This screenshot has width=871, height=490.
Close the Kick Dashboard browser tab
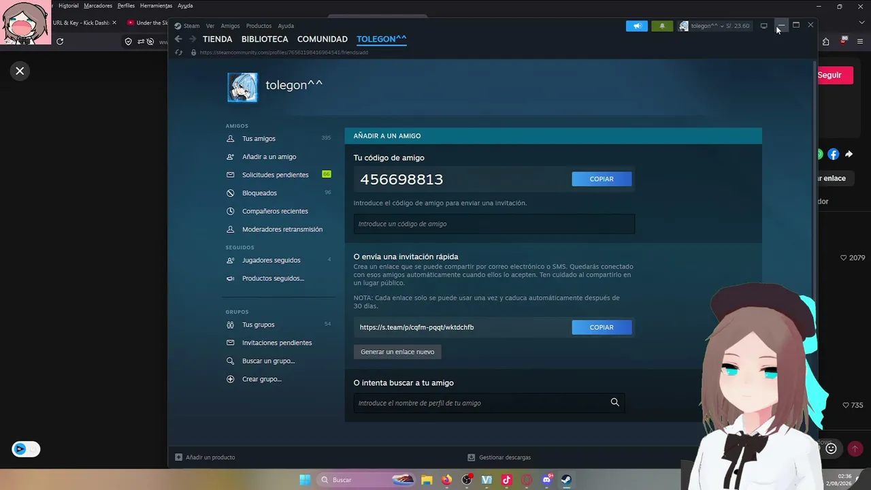[x=114, y=22]
